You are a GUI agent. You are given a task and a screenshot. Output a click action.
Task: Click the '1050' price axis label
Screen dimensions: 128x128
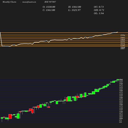[x=121, y=115]
